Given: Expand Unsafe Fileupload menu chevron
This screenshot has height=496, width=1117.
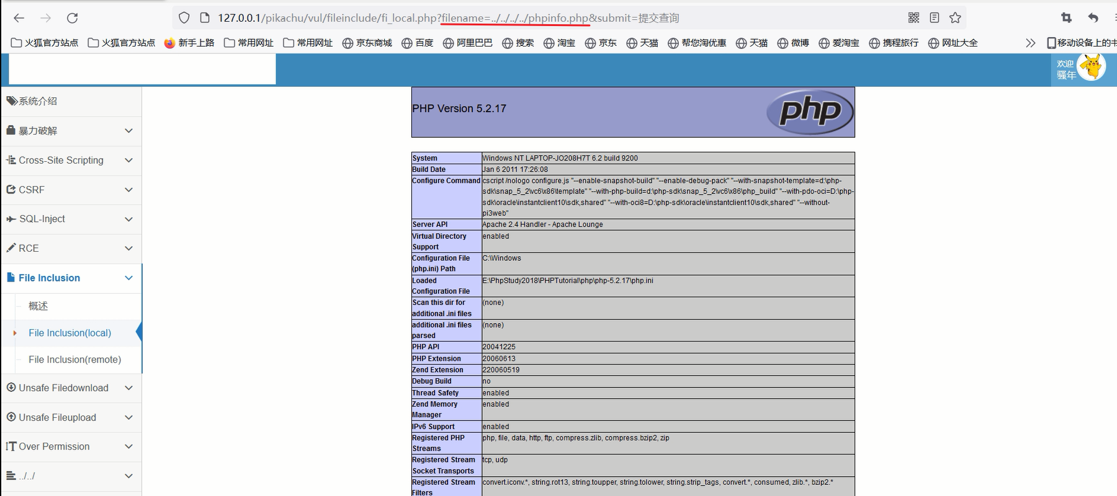Looking at the screenshot, I should click(128, 417).
